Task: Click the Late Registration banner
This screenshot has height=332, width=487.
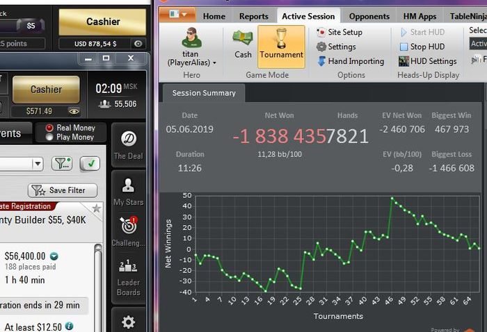Action: pos(26,206)
